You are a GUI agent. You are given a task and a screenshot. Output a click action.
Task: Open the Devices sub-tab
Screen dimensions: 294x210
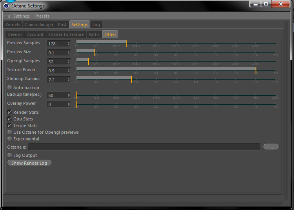point(15,34)
